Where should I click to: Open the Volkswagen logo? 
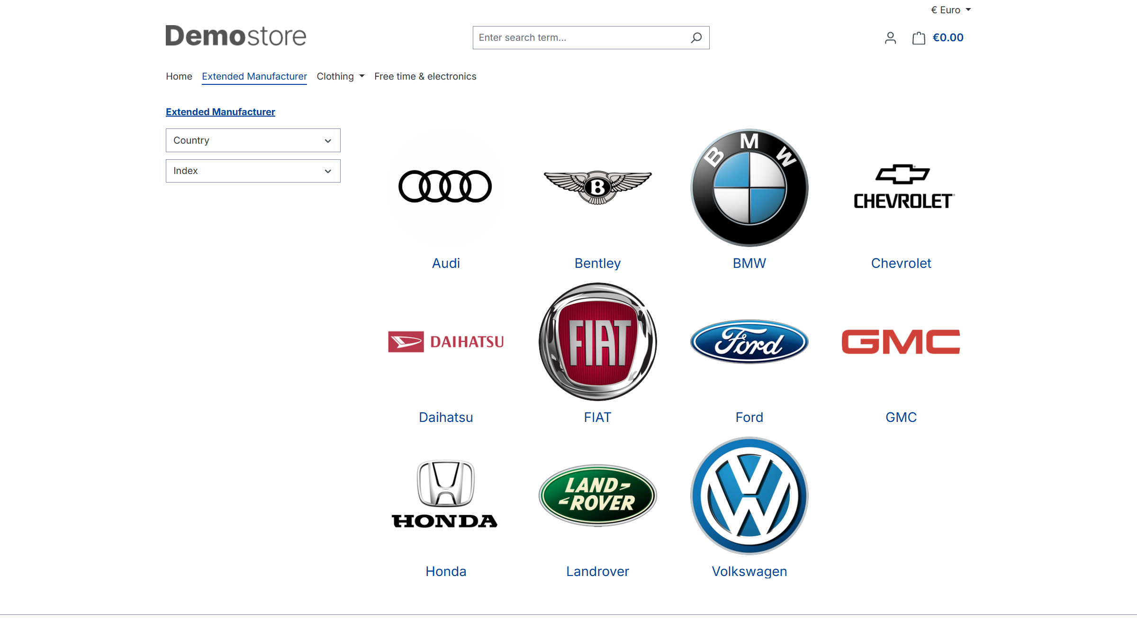749,495
